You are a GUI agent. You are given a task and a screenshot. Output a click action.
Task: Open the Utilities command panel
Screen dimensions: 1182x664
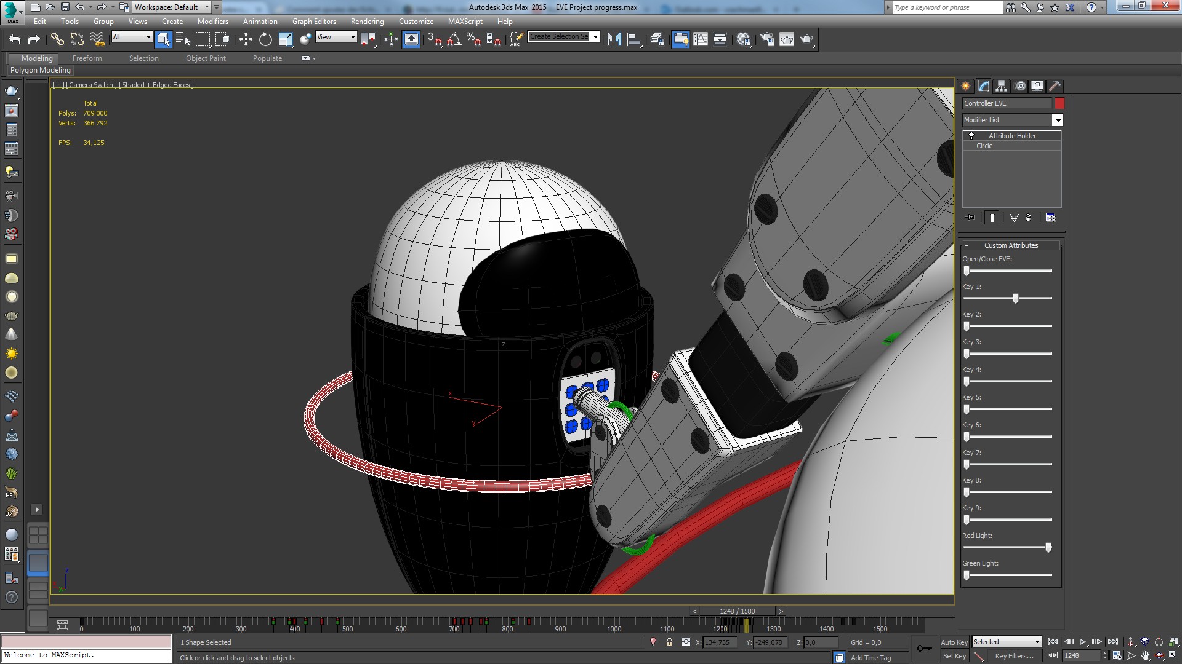click(1055, 86)
